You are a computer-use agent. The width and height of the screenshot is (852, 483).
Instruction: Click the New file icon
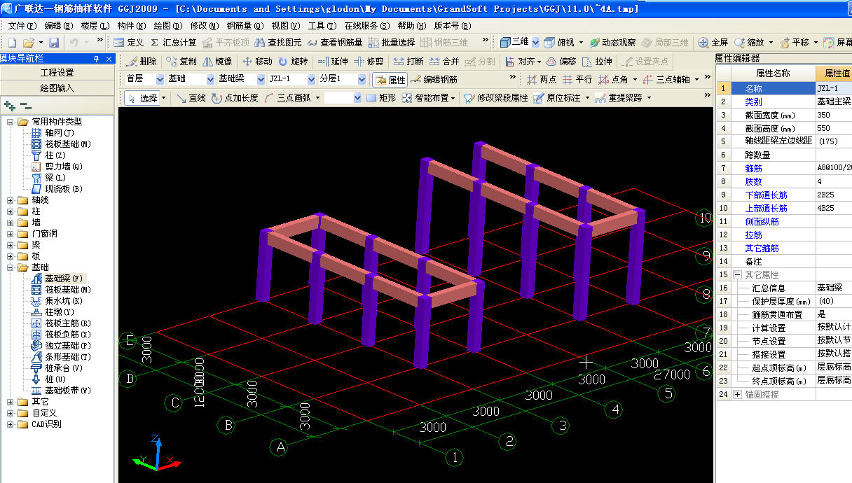pos(11,43)
